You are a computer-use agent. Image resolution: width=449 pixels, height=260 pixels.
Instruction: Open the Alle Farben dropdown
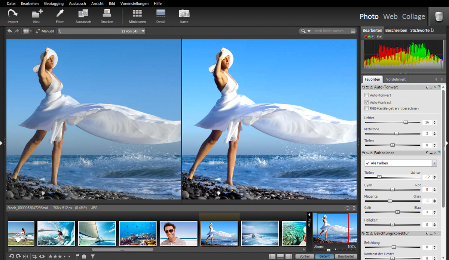401,163
